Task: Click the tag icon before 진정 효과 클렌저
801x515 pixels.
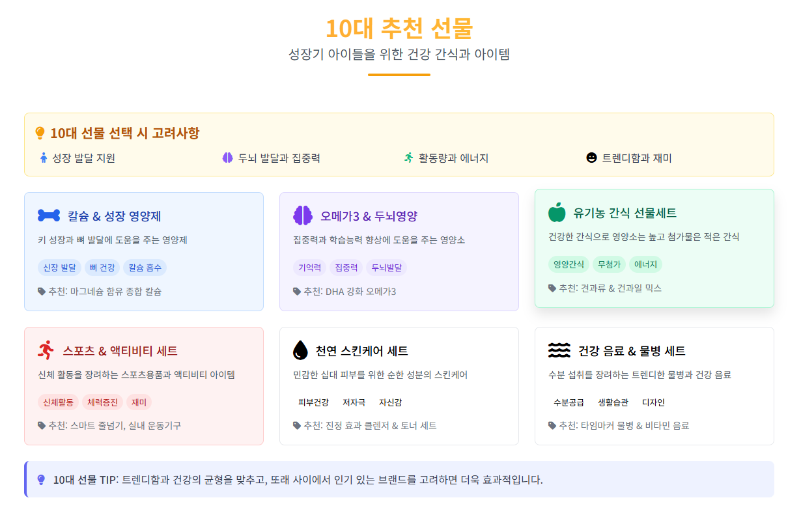Action: [297, 425]
